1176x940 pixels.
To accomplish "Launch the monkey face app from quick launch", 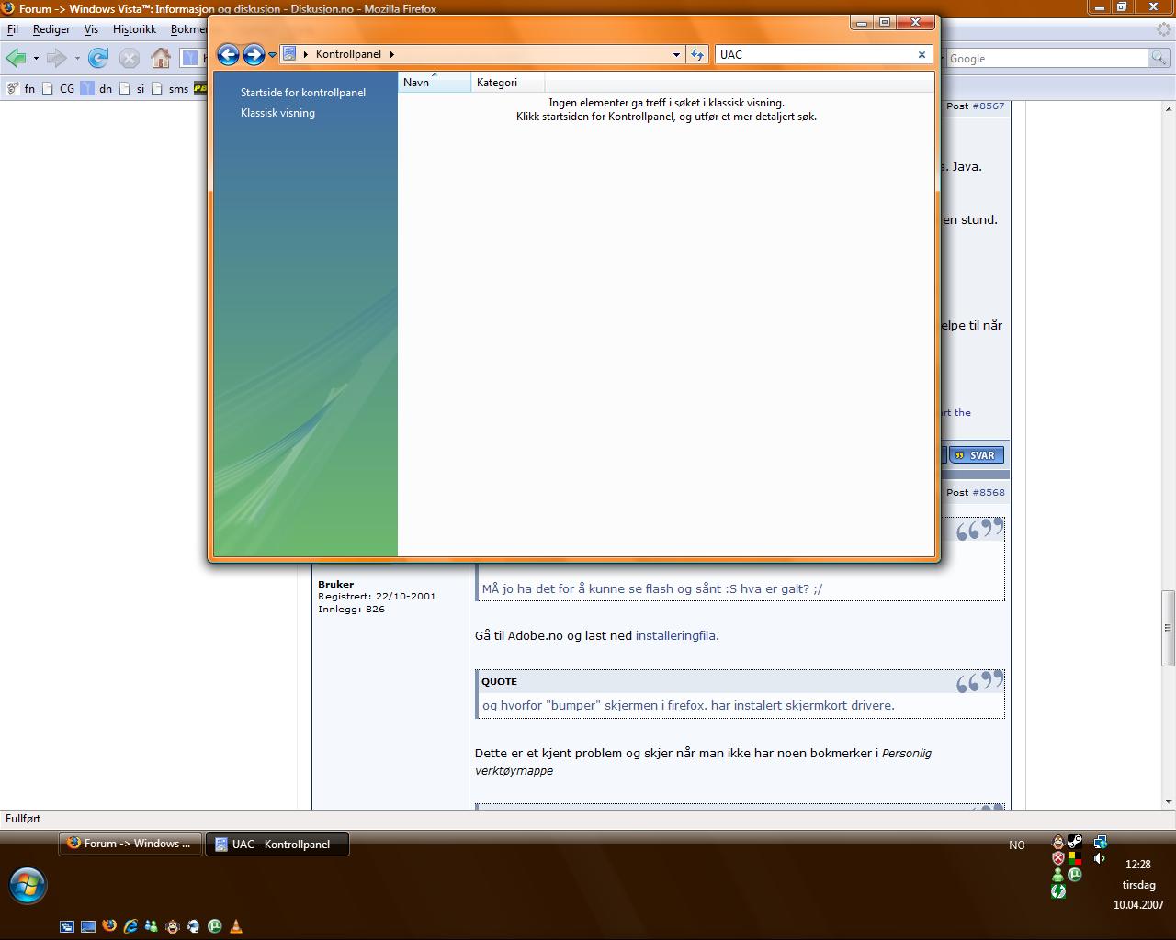I will coord(173,927).
